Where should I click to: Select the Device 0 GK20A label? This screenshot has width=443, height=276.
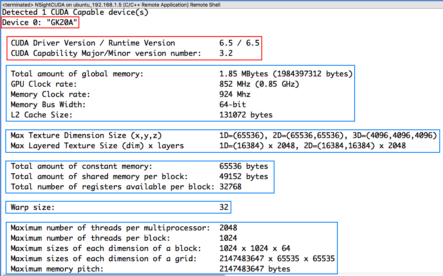[39, 23]
